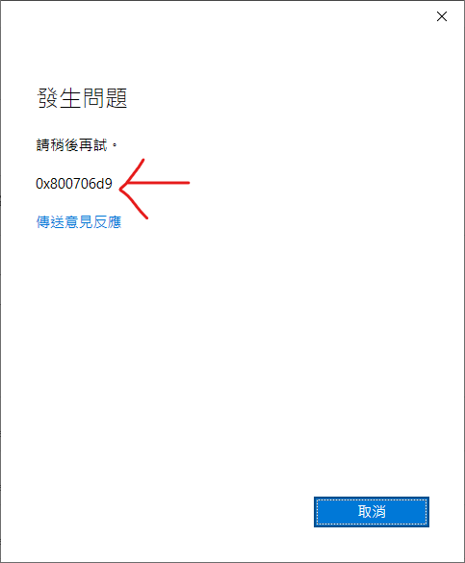465x563 pixels.
Task: Click the red arrow annotation head
Action: tap(134, 188)
